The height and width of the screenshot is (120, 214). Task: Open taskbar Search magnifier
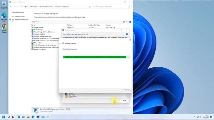click(8, 117)
